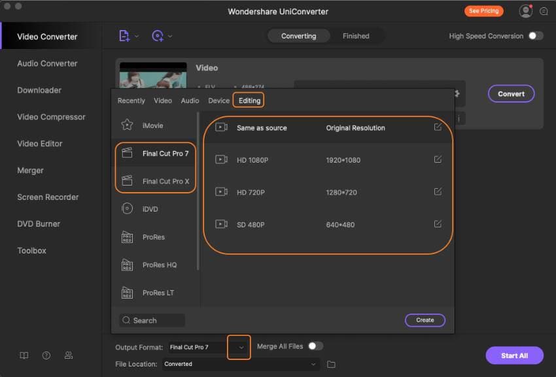
Task: Expand the add files dropdown arrow
Action: (x=137, y=36)
